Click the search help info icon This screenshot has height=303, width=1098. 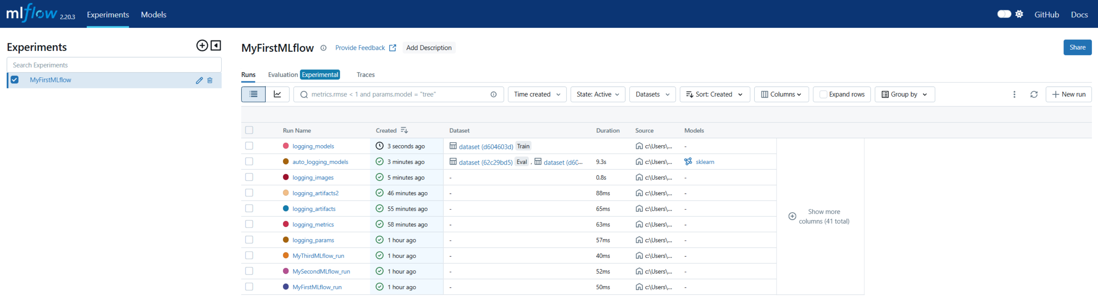click(494, 94)
